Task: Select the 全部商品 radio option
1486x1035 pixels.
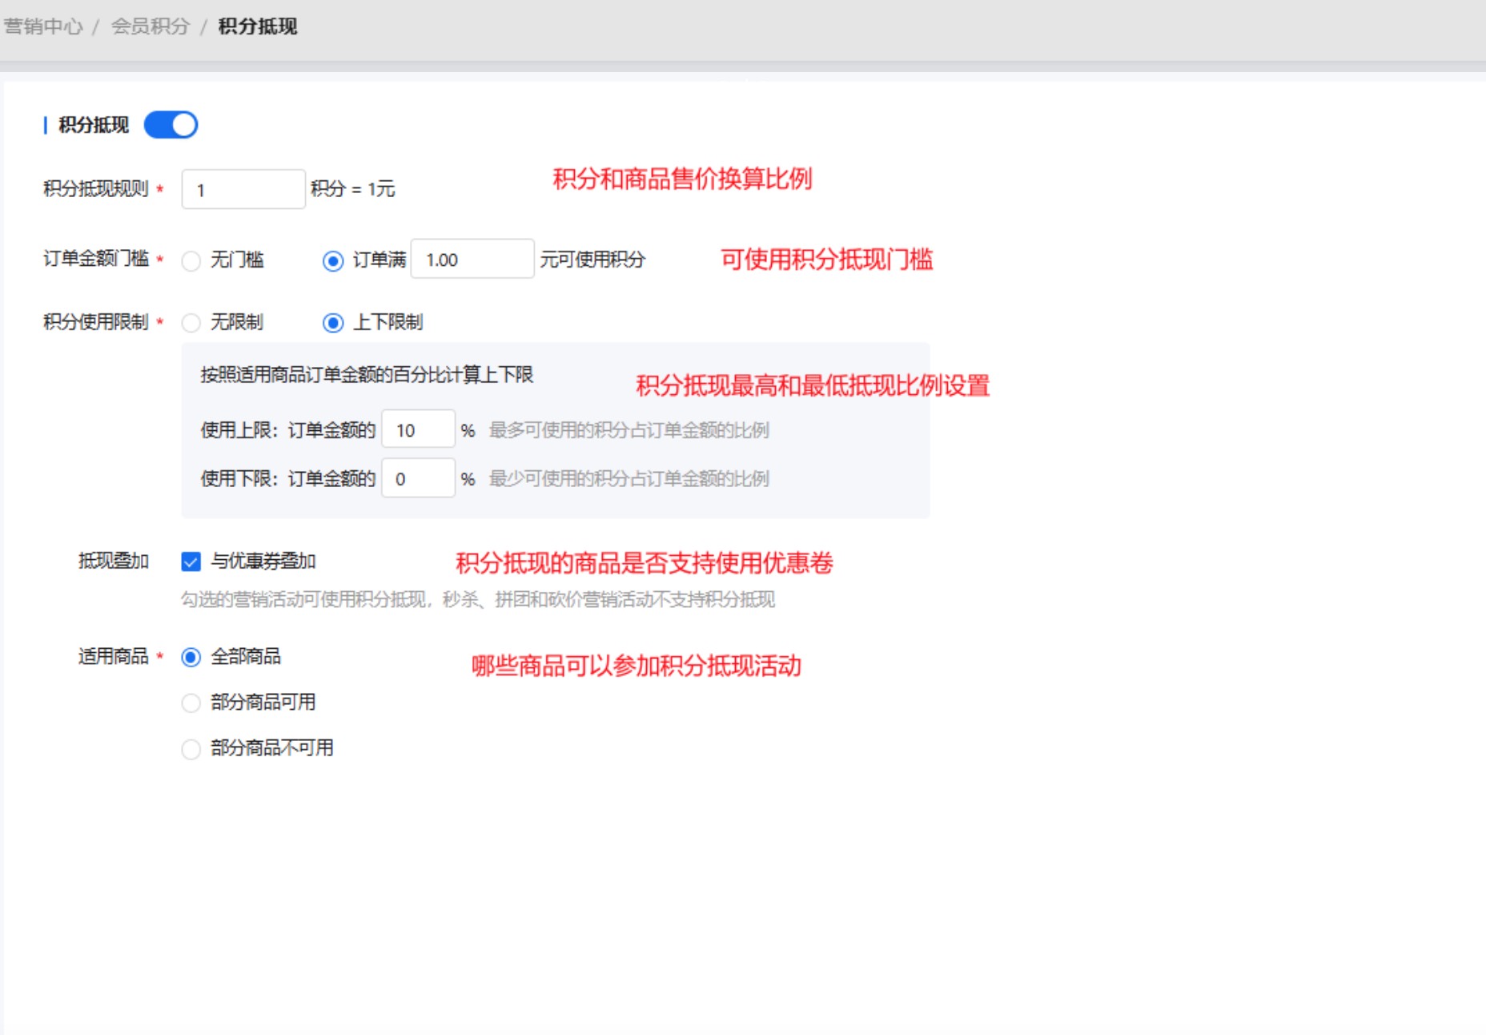Action: pos(191,658)
